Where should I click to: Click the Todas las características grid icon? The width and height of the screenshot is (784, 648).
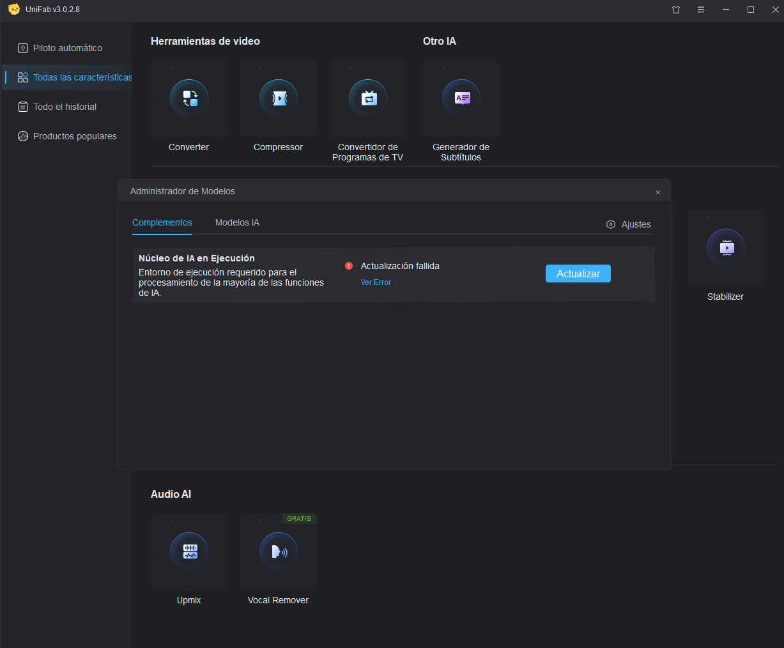[23, 77]
